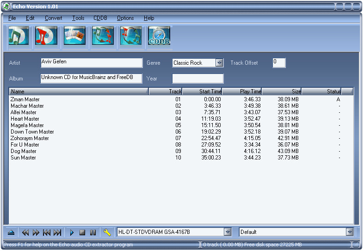Open the CDDB compass toolbar icon

coord(159,36)
